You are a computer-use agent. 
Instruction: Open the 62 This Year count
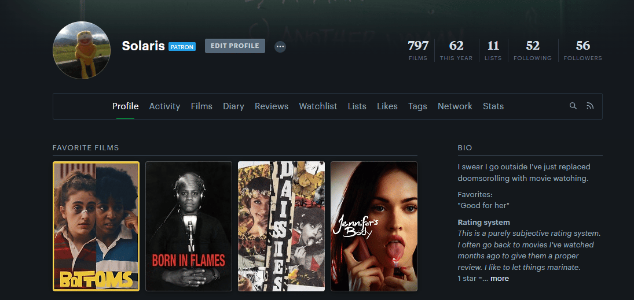click(x=456, y=50)
